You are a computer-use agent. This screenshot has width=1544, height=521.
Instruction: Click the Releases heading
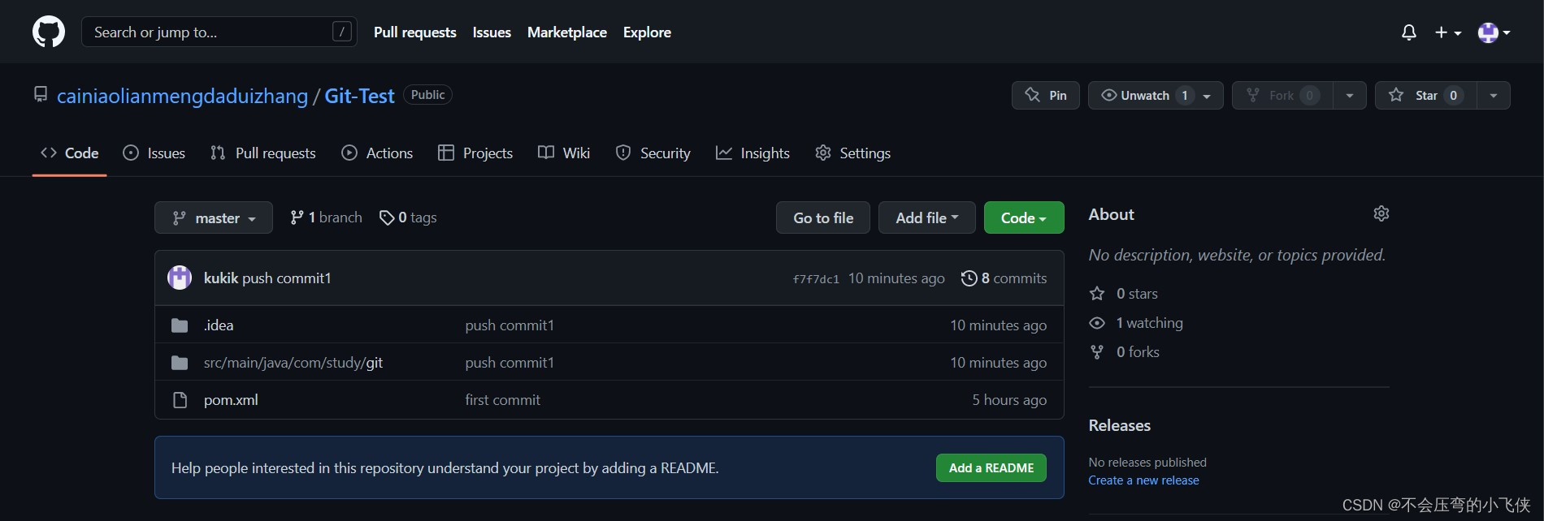point(1120,425)
